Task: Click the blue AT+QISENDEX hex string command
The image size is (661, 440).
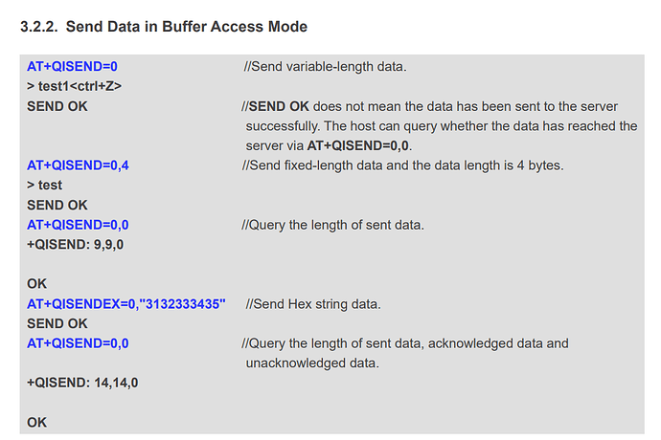Action: (126, 304)
